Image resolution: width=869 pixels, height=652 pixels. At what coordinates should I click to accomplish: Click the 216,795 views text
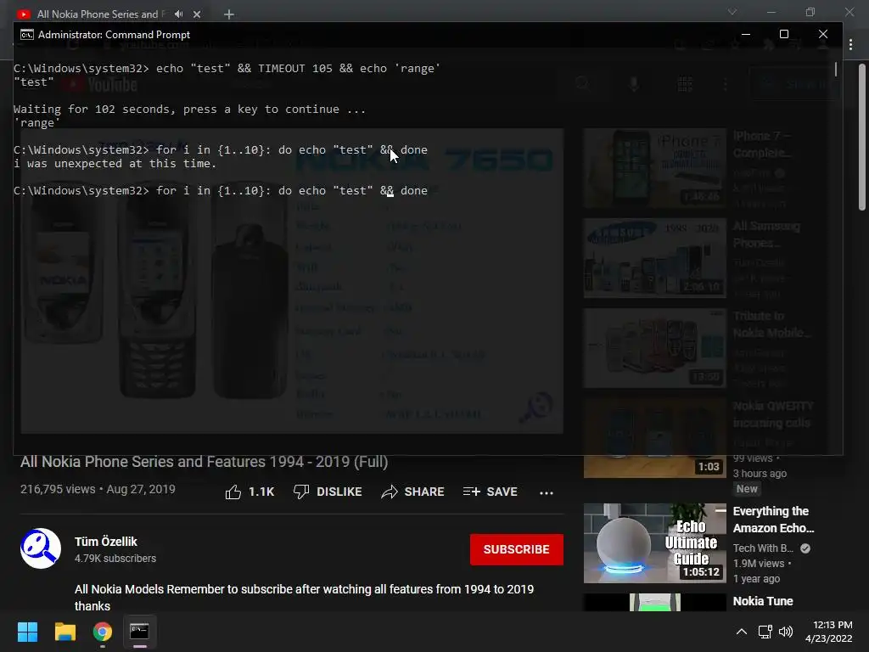[58, 489]
